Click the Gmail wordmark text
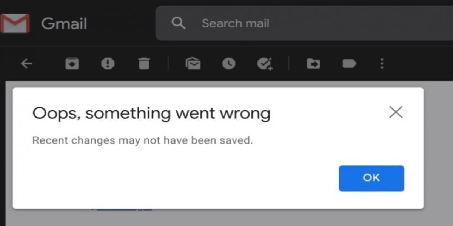 [x=64, y=24]
